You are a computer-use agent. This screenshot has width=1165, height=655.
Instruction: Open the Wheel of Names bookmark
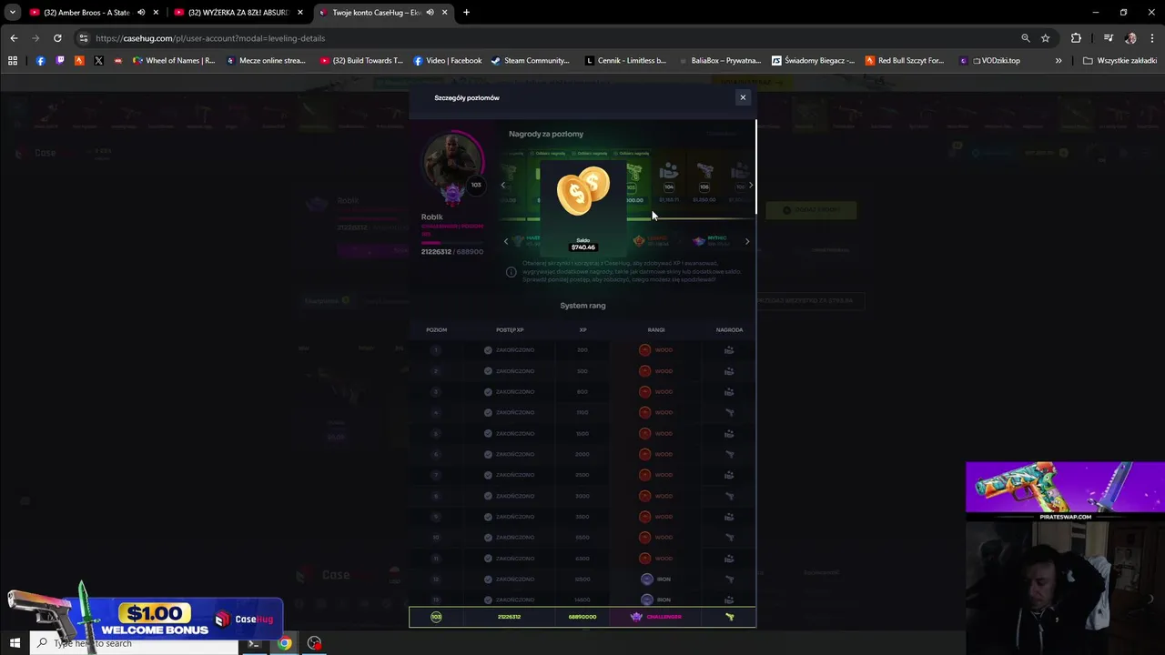click(x=174, y=61)
